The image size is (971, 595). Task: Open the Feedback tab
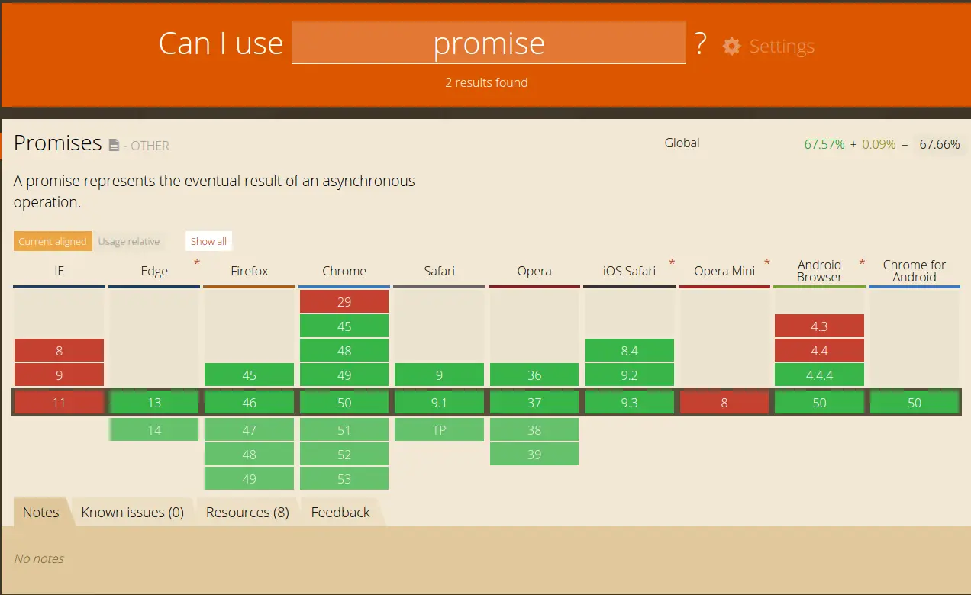point(340,512)
